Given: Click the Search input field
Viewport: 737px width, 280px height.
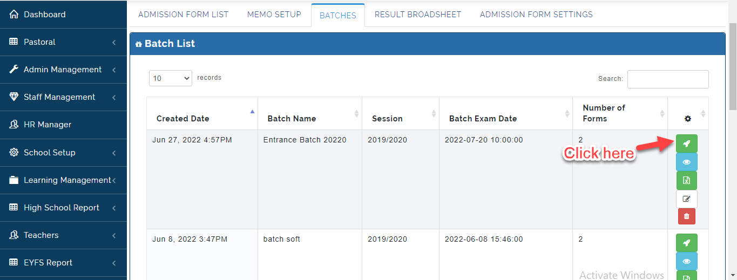Looking at the screenshot, I should tap(668, 79).
